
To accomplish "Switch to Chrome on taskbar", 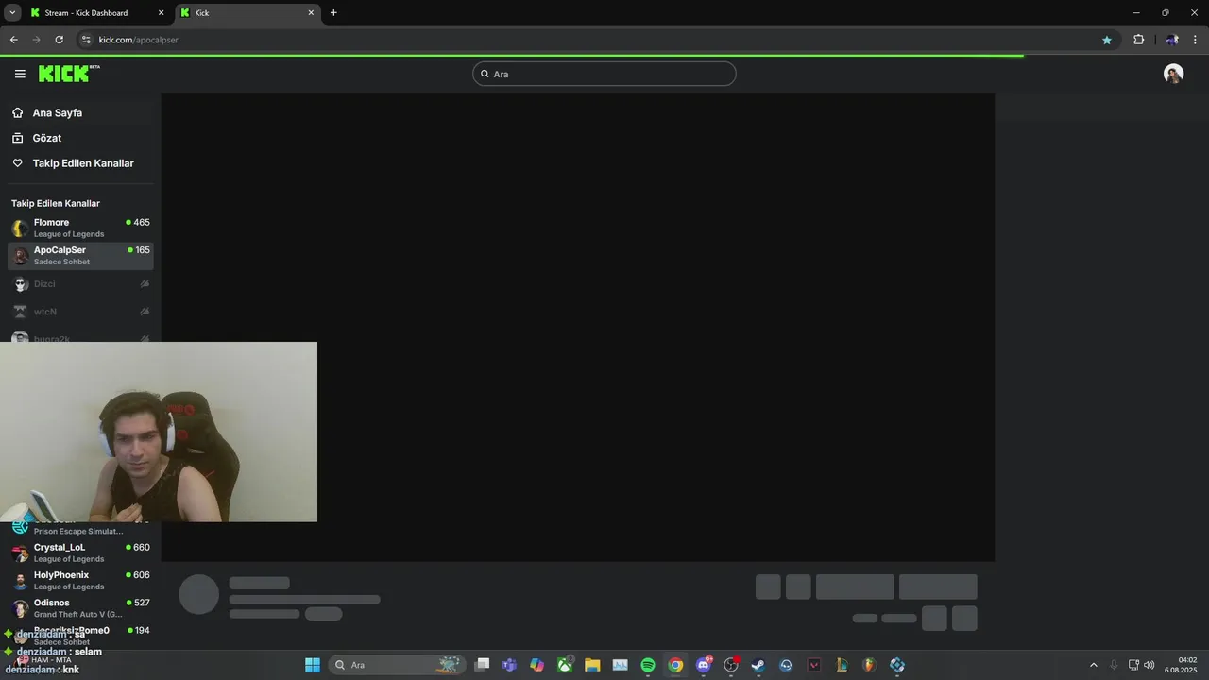I will (675, 665).
